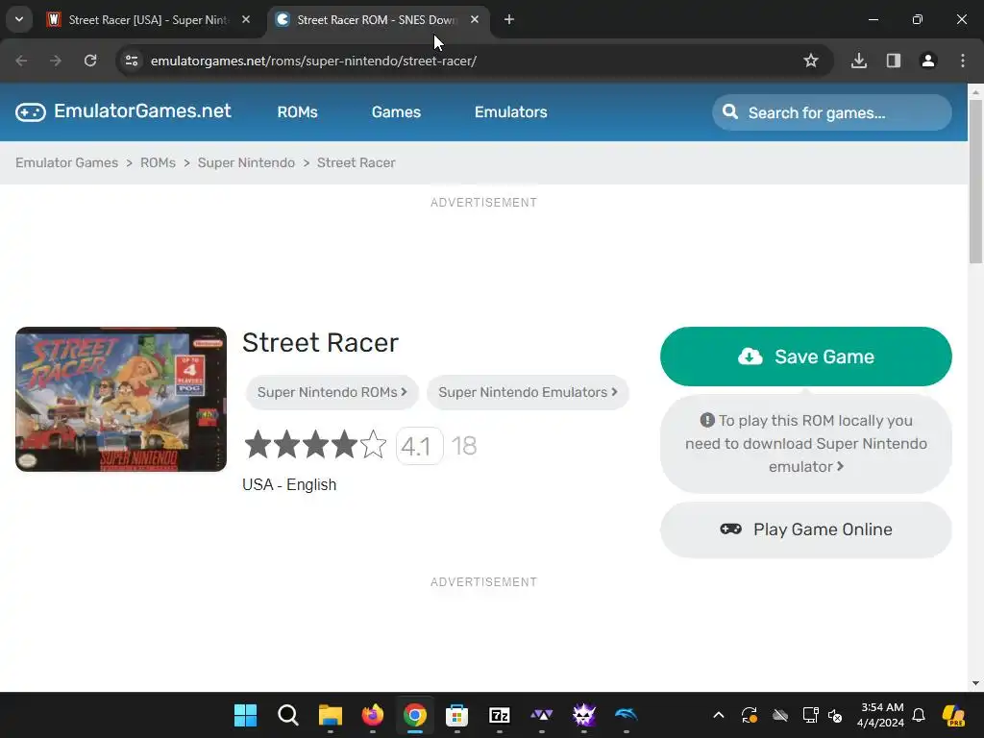Rate the game one star

click(258, 444)
